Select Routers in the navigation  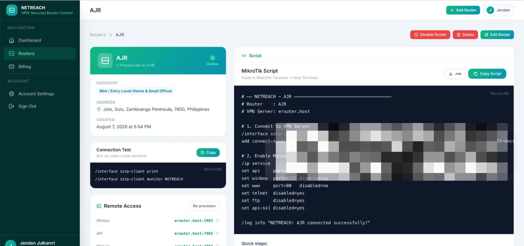pos(40,53)
